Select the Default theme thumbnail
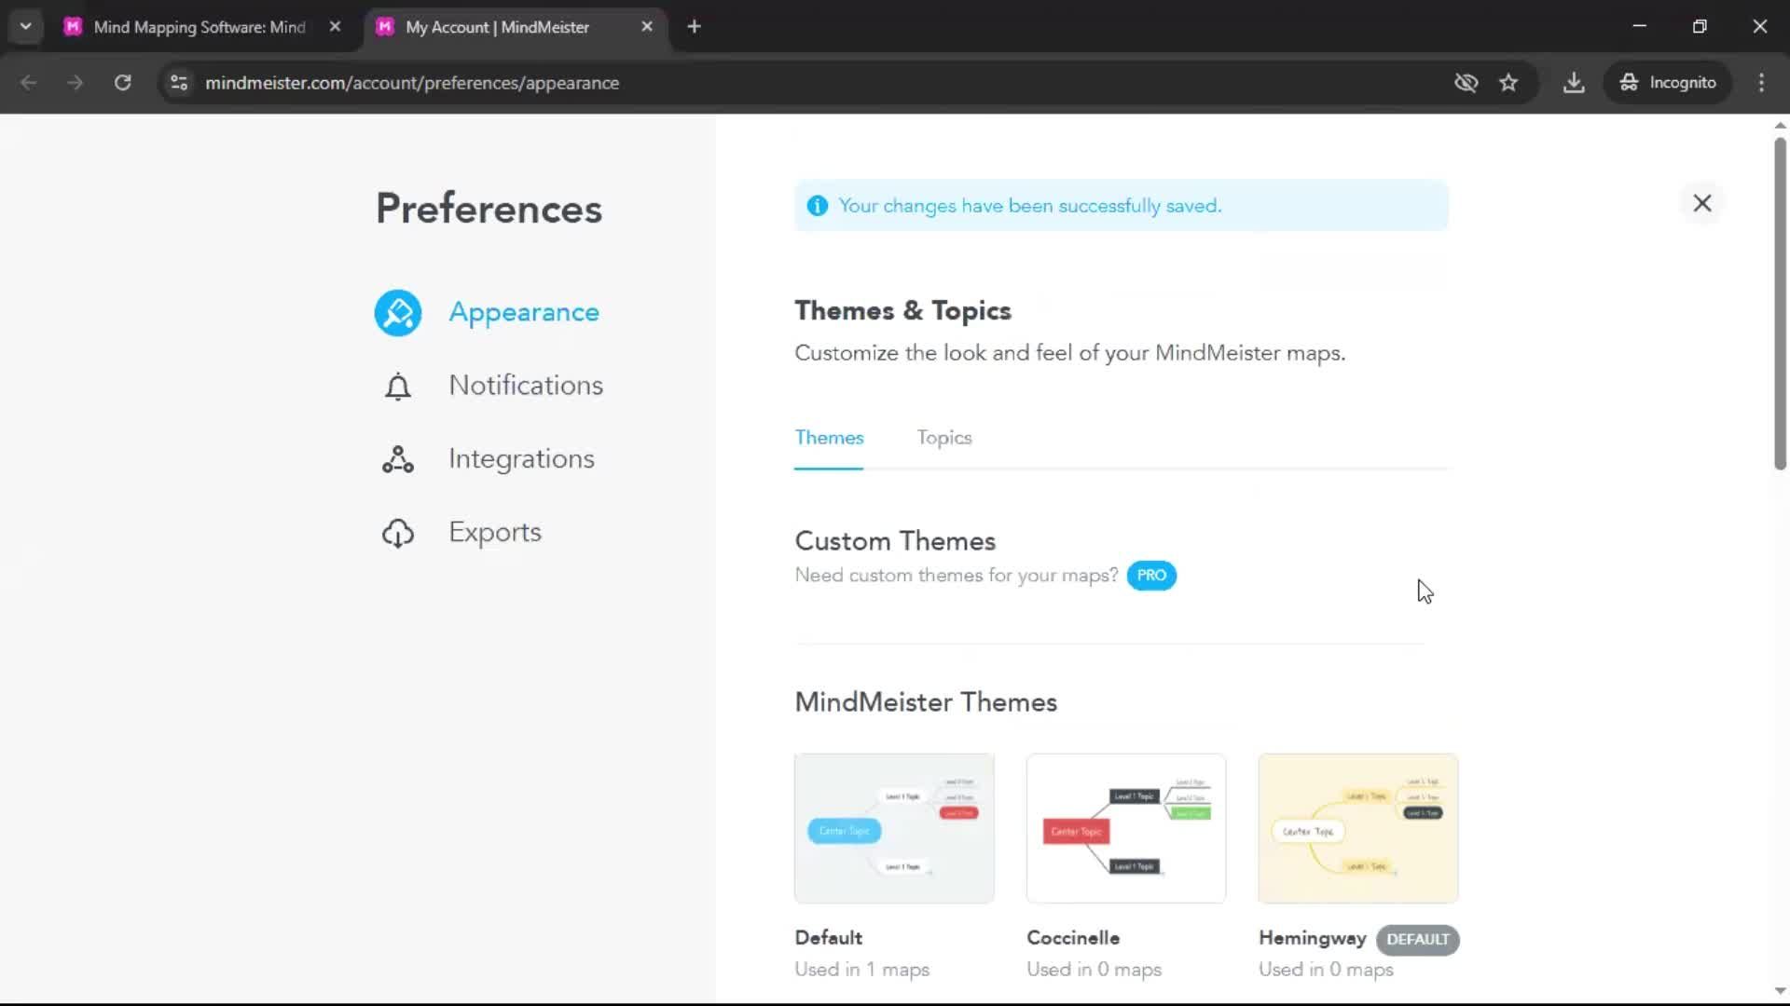The image size is (1790, 1006). tap(894, 828)
